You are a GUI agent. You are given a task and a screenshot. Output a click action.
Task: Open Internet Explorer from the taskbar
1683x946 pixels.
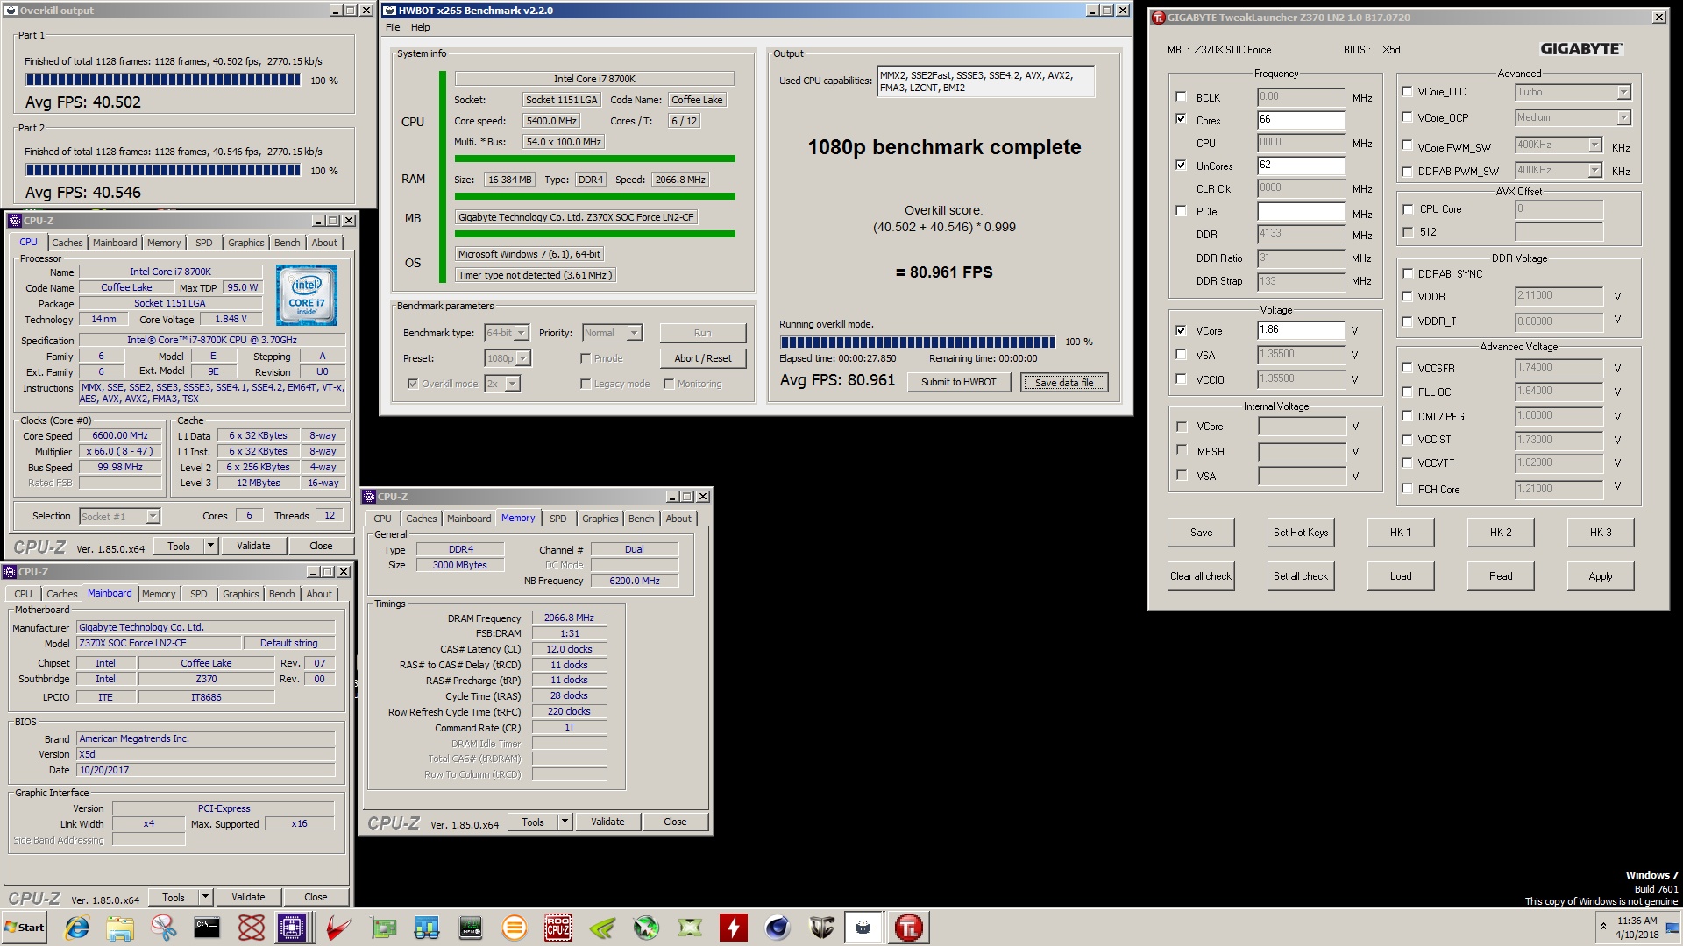(x=77, y=928)
